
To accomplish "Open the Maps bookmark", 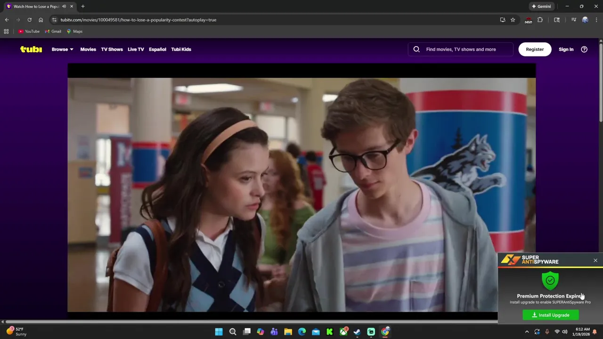I will click(x=74, y=32).
